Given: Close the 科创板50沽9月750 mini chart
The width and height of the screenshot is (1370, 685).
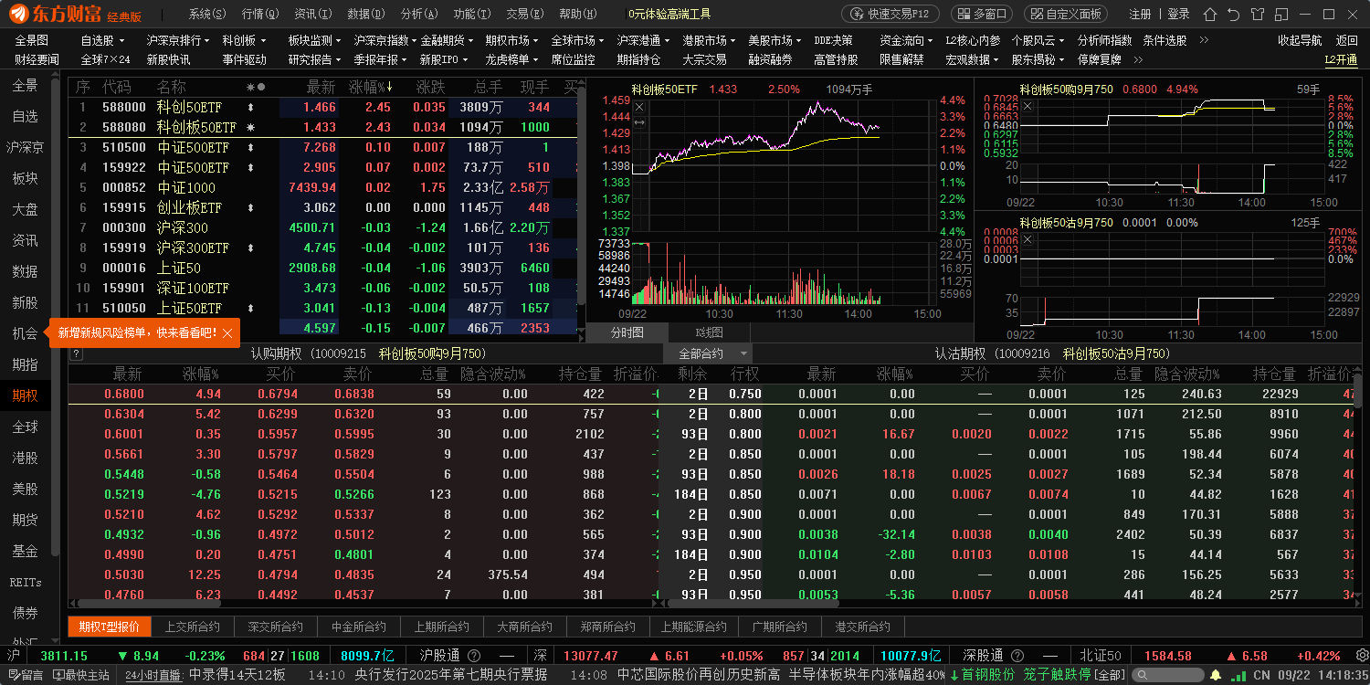Looking at the screenshot, I should [x=1027, y=239].
